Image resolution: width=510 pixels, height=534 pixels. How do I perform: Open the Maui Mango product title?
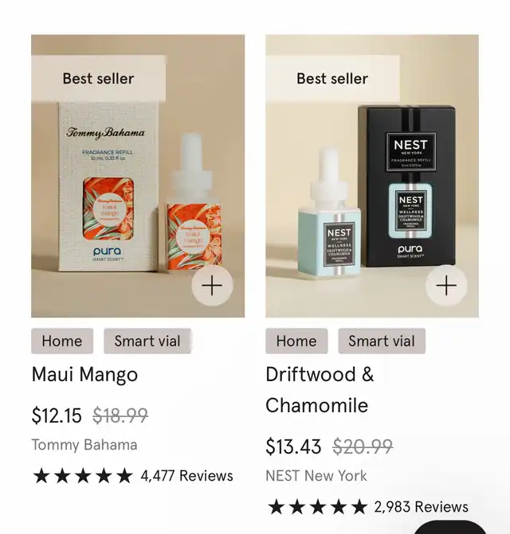(84, 374)
